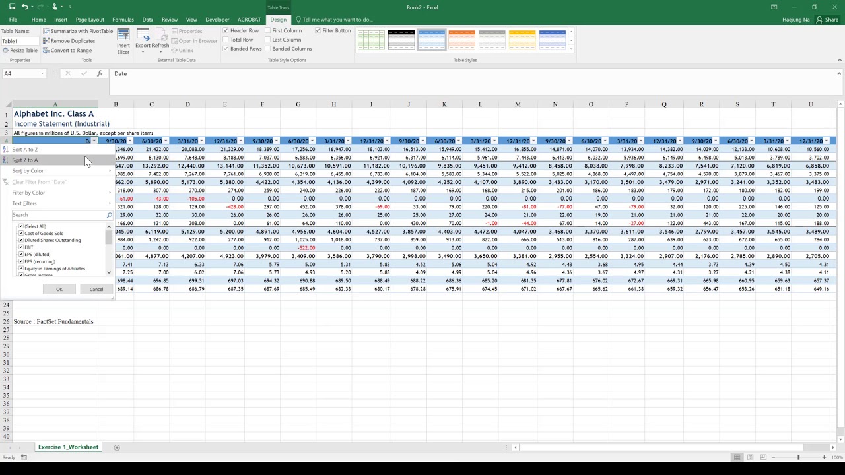Open Export table dropdown
Image resolution: width=845 pixels, height=475 pixels.
coord(143,41)
